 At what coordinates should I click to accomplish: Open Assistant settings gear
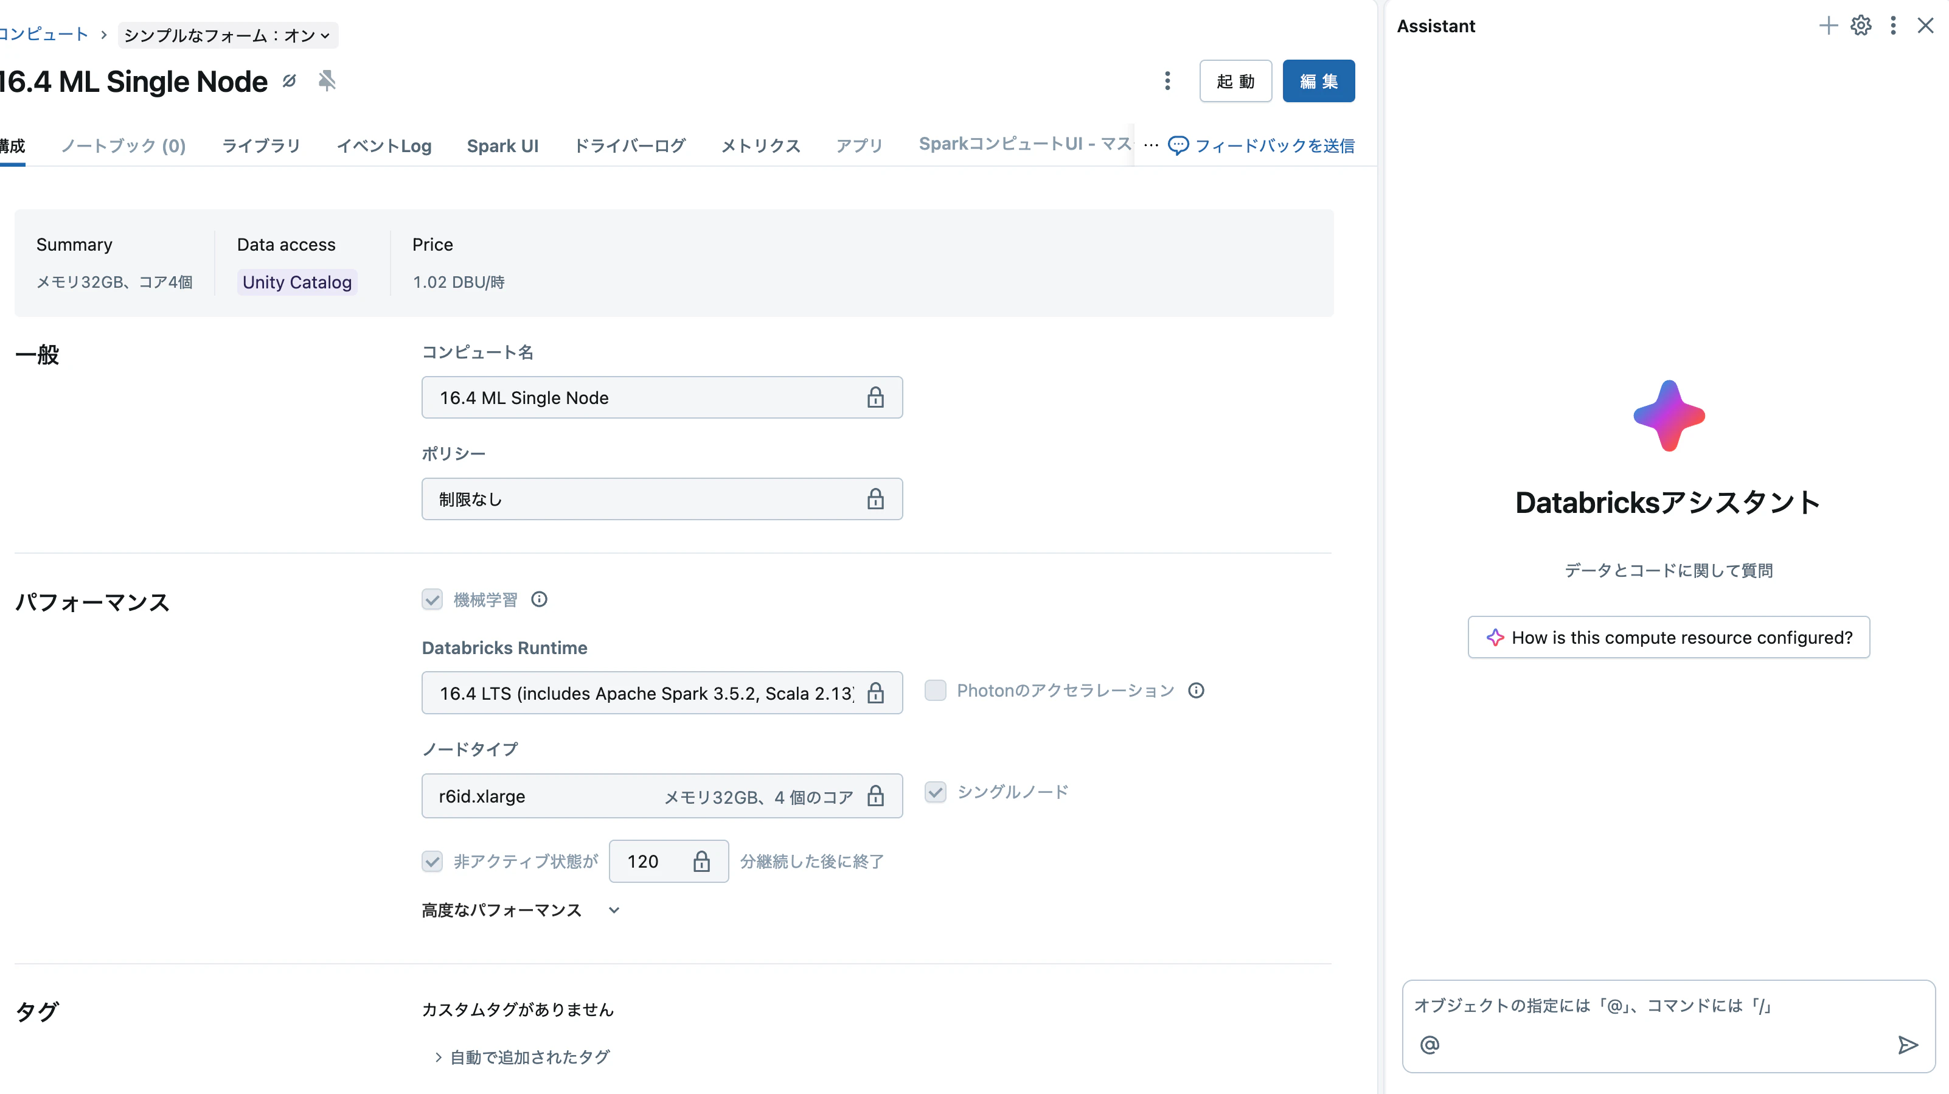(1860, 26)
